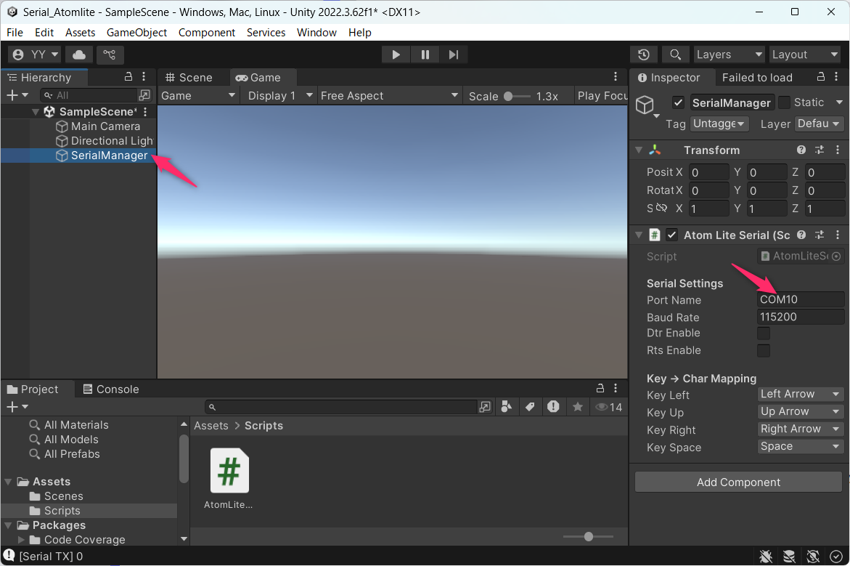Screen dimensions: 850x566
Task: Open the Key Left dropdown
Action: pyautogui.click(x=800, y=395)
